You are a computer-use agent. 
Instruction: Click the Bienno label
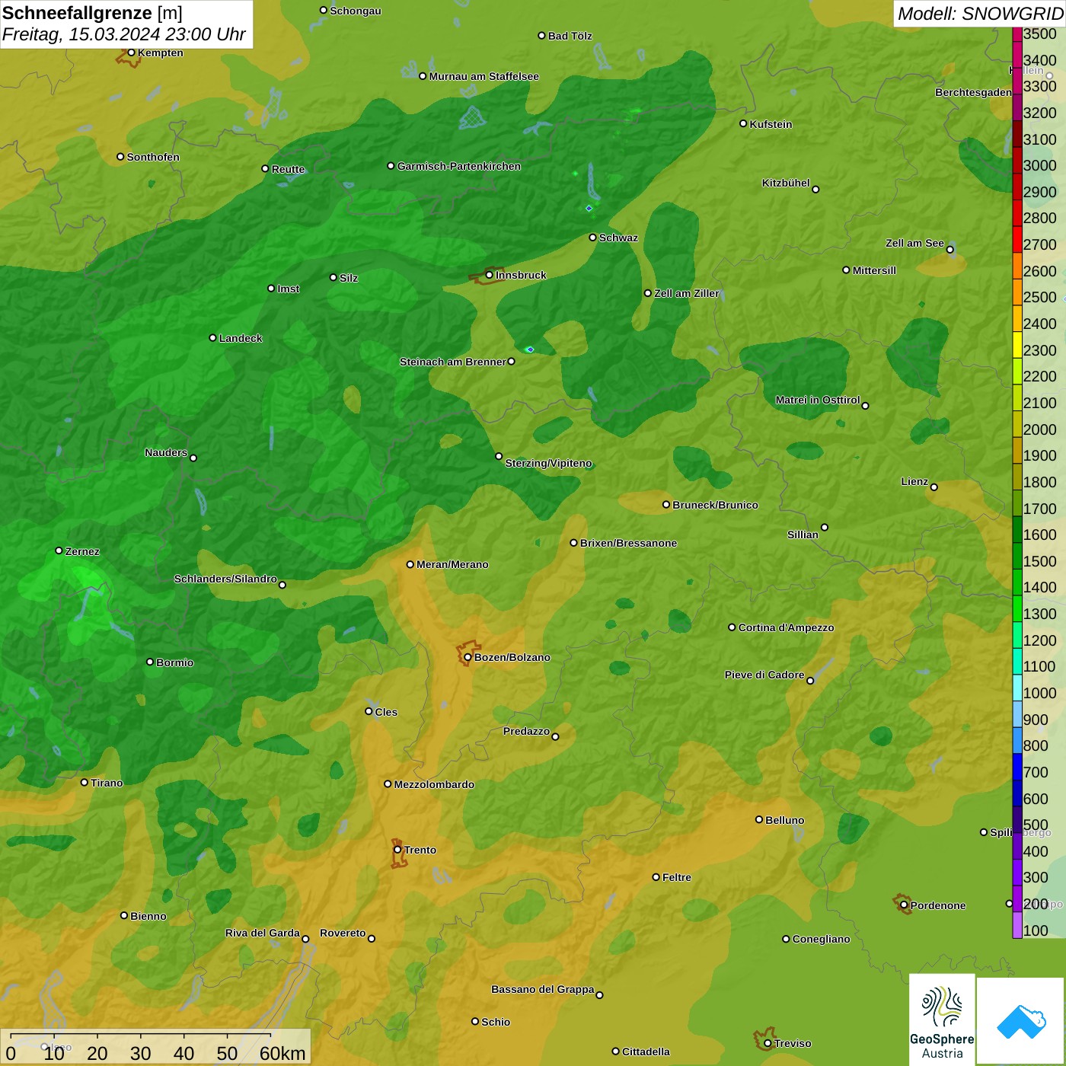(148, 916)
